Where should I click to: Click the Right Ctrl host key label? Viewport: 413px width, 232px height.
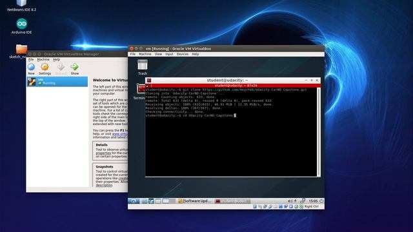click(311, 207)
